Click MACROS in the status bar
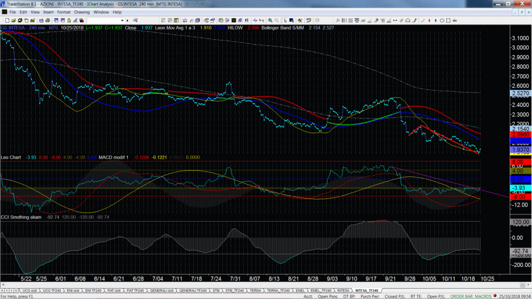 point(484,296)
